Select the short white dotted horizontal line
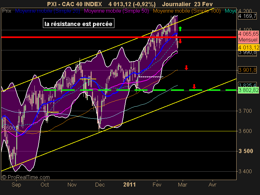Image resolution: width=260 pixels, height=195 pixels. 150,77
